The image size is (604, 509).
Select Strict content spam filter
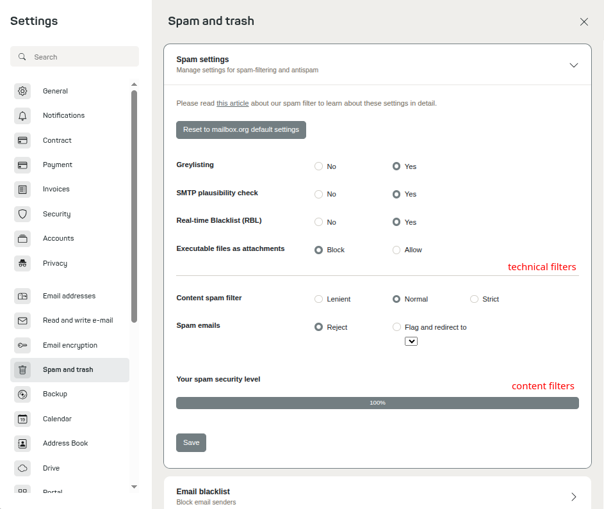click(474, 299)
